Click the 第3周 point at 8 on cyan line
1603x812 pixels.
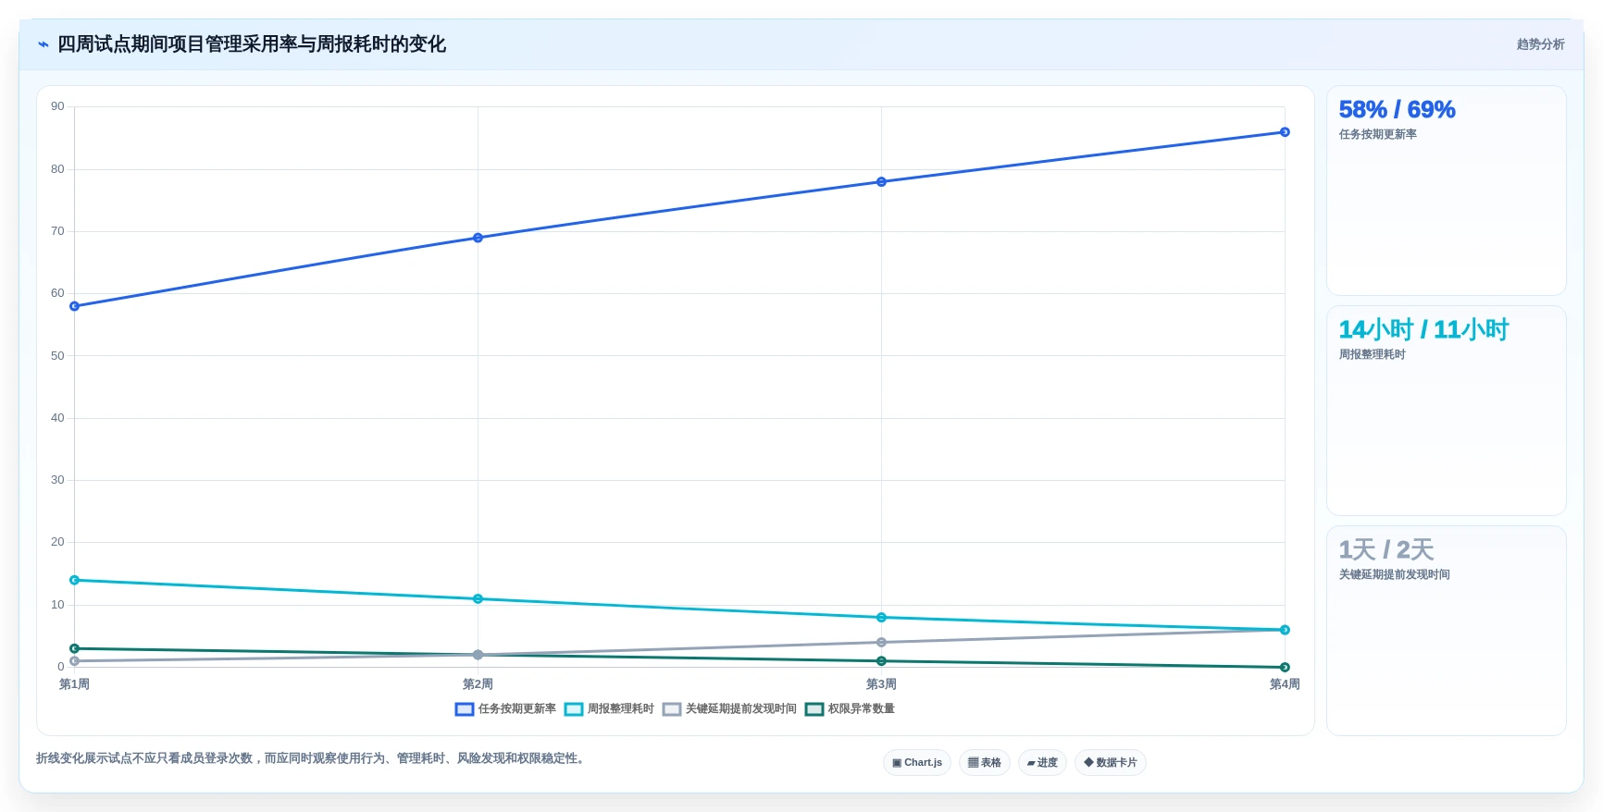click(881, 618)
